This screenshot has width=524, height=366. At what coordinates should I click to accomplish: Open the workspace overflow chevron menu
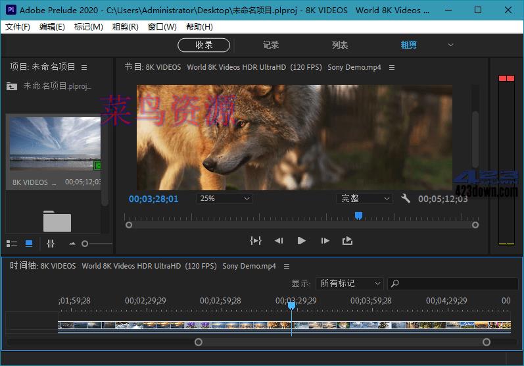point(450,45)
